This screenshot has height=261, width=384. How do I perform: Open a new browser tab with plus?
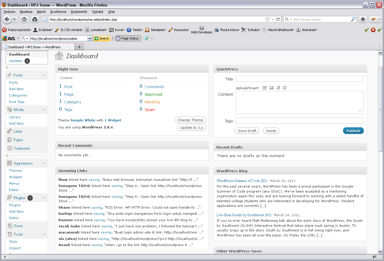coord(79,47)
